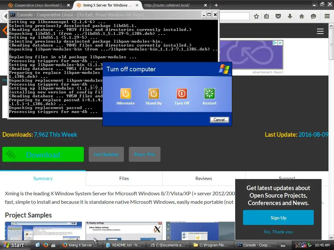Image resolution: width=334 pixels, height=250 pixels.
Task: Switch to Console - Coop... taskbar button
Action: [255, 245]
